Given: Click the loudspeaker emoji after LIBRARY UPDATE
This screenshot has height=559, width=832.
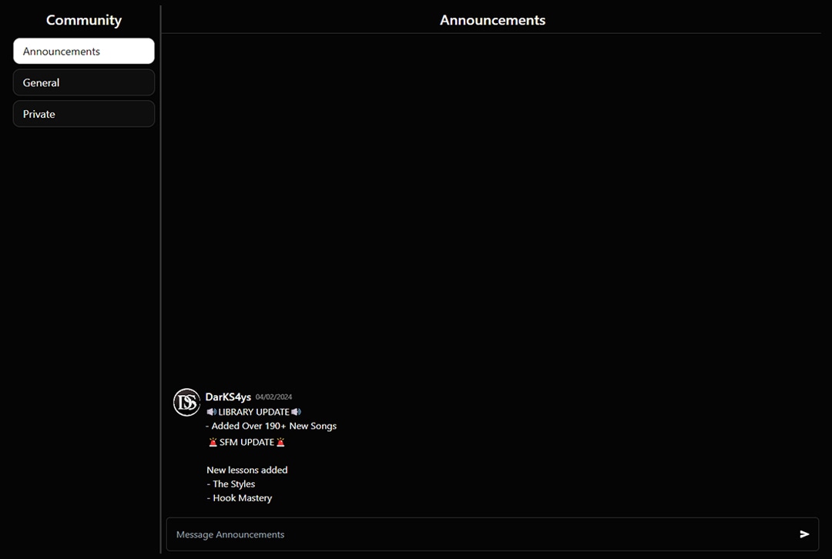Looking at the screenshot, I should click(296, 412).
